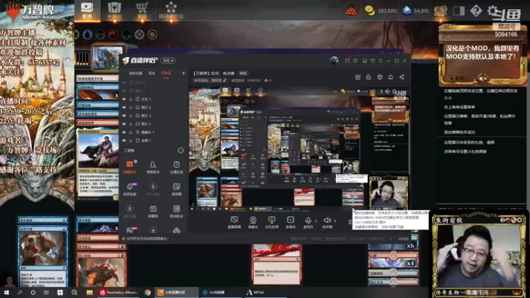Add 多媒体 media source
The image size is (530, 298).
point(290,223)
